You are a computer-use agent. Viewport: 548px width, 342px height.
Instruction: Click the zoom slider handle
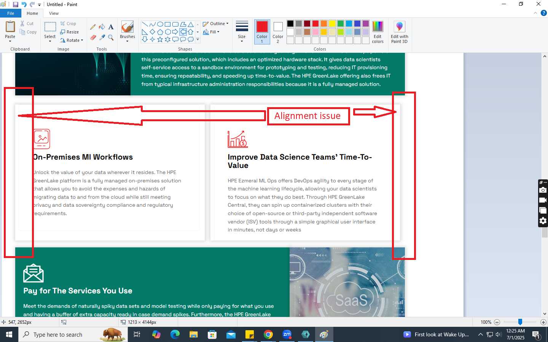tap(520, 322)
